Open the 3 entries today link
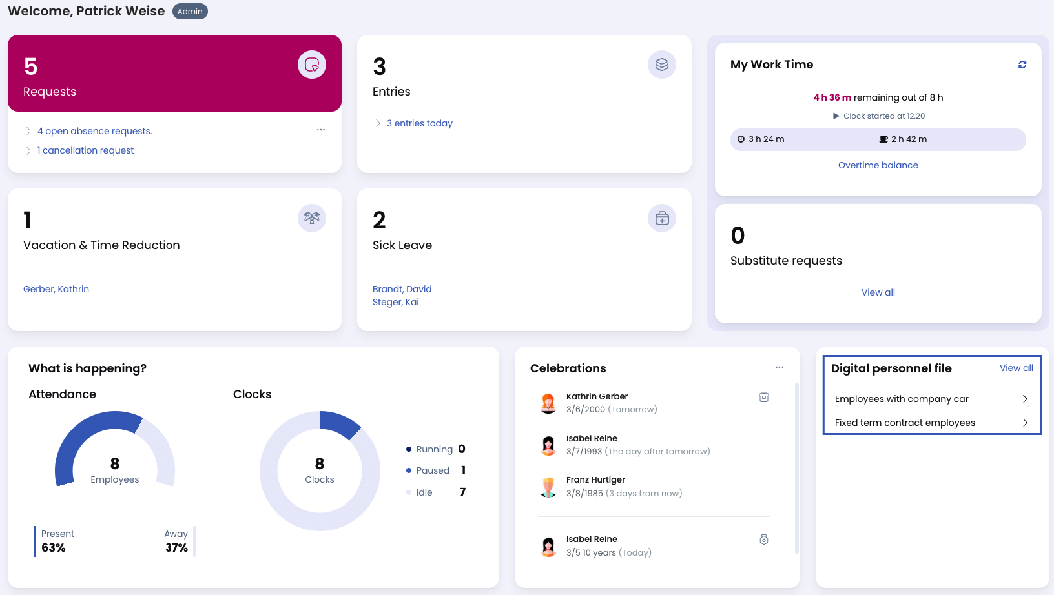 point(419,123)
